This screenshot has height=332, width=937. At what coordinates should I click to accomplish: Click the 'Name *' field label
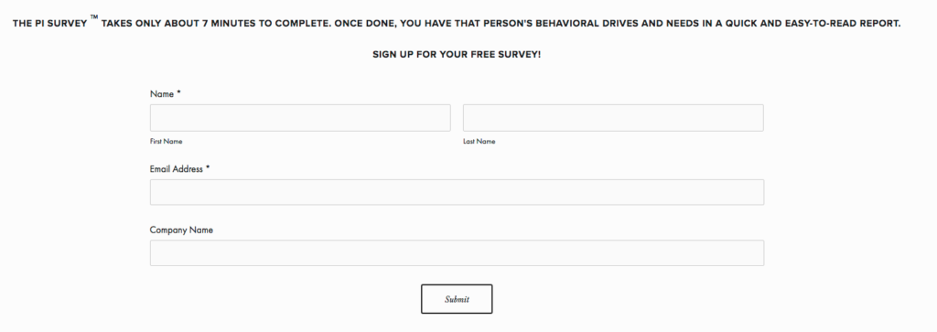click(x=166, y=94)
